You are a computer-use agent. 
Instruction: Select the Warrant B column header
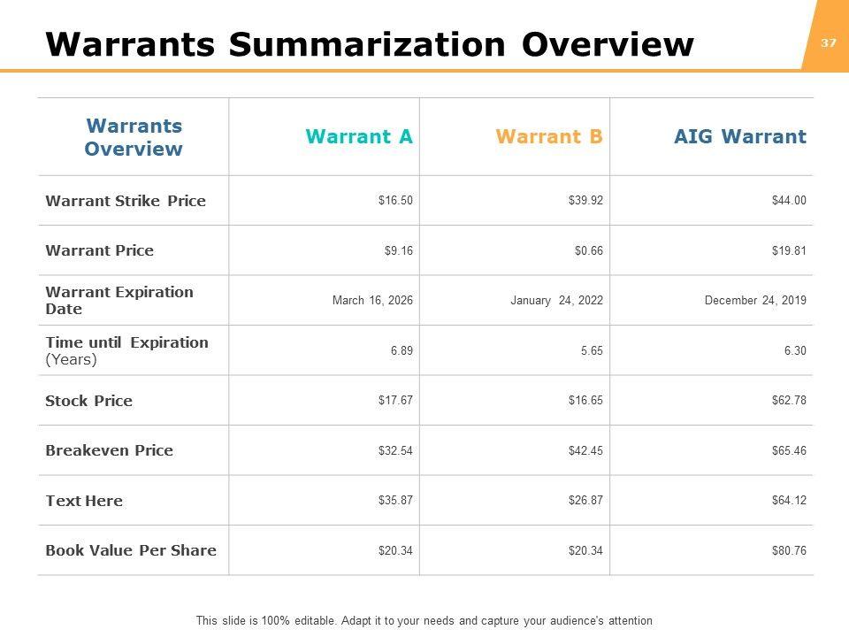click(549, 137)
